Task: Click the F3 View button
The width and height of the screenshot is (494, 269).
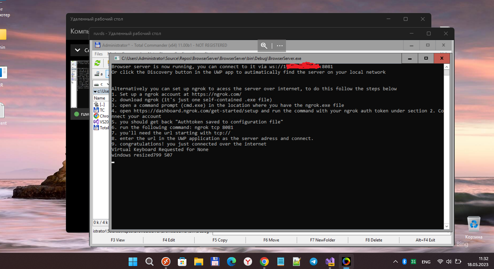Action: (118, 240)
